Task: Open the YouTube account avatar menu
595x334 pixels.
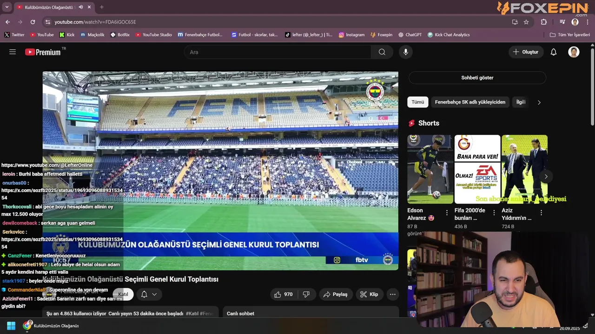Action: 574,52
